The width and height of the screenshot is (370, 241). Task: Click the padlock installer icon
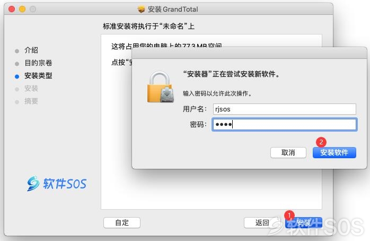click(161, 87)
